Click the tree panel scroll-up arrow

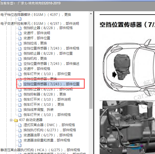tap(91, 14)
